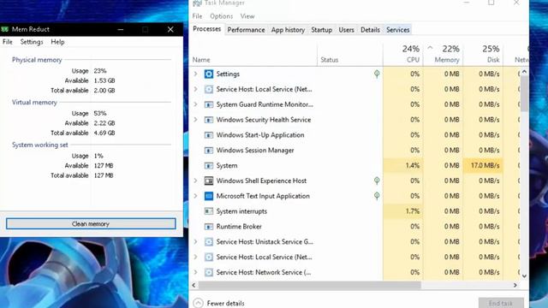Open View menu in Task Manager
548x308 pixels.
(247, 16)
